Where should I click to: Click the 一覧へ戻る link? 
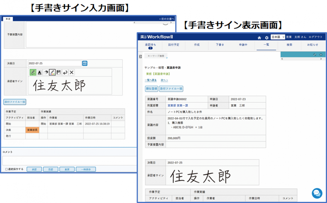pyautogui.click(x=150, y=80)
